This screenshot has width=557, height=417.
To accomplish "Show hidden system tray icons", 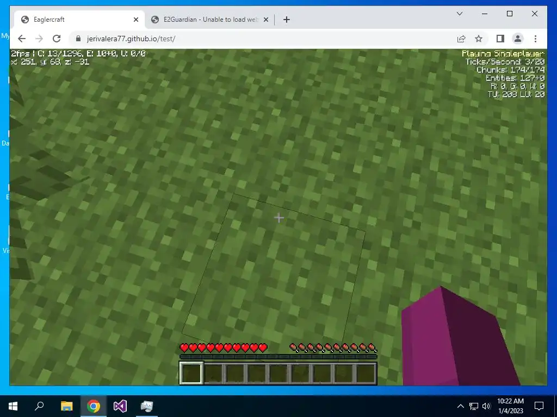I will coord(460,406).
